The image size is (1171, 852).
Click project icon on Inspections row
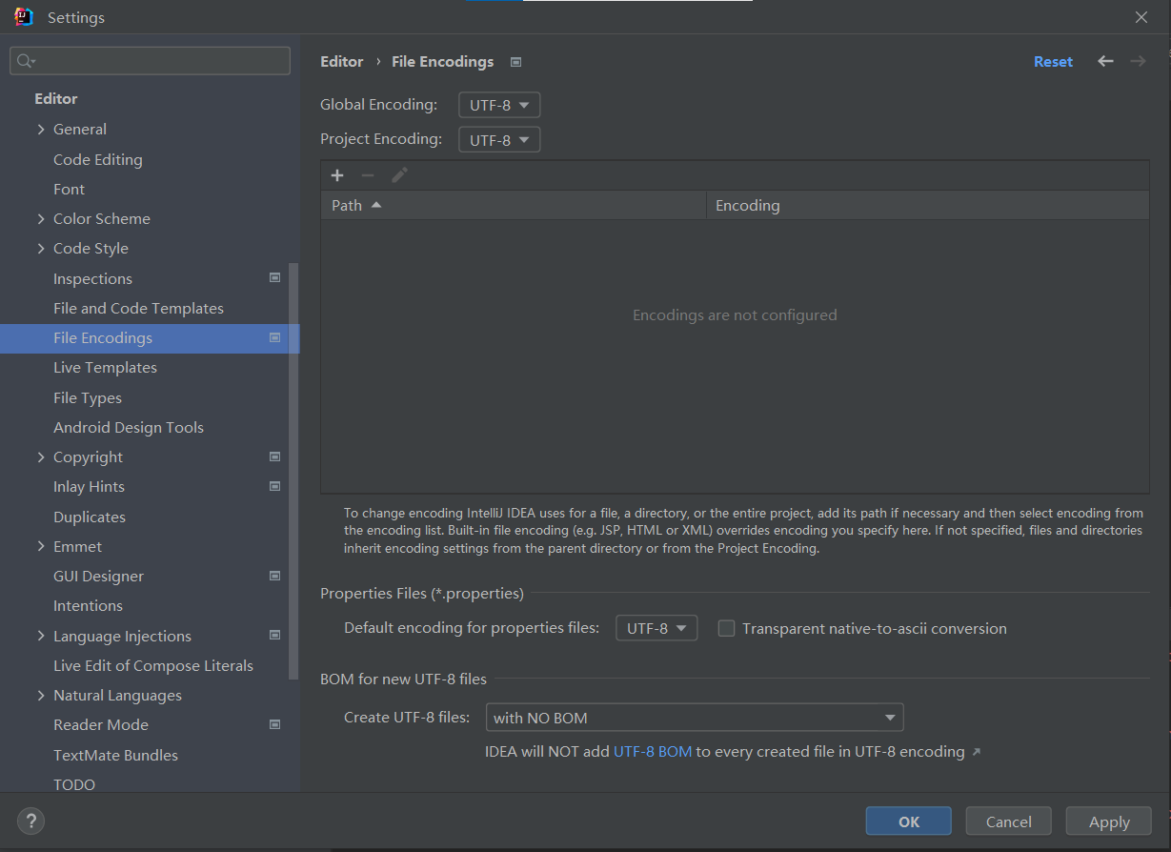(x=274, y=278)
